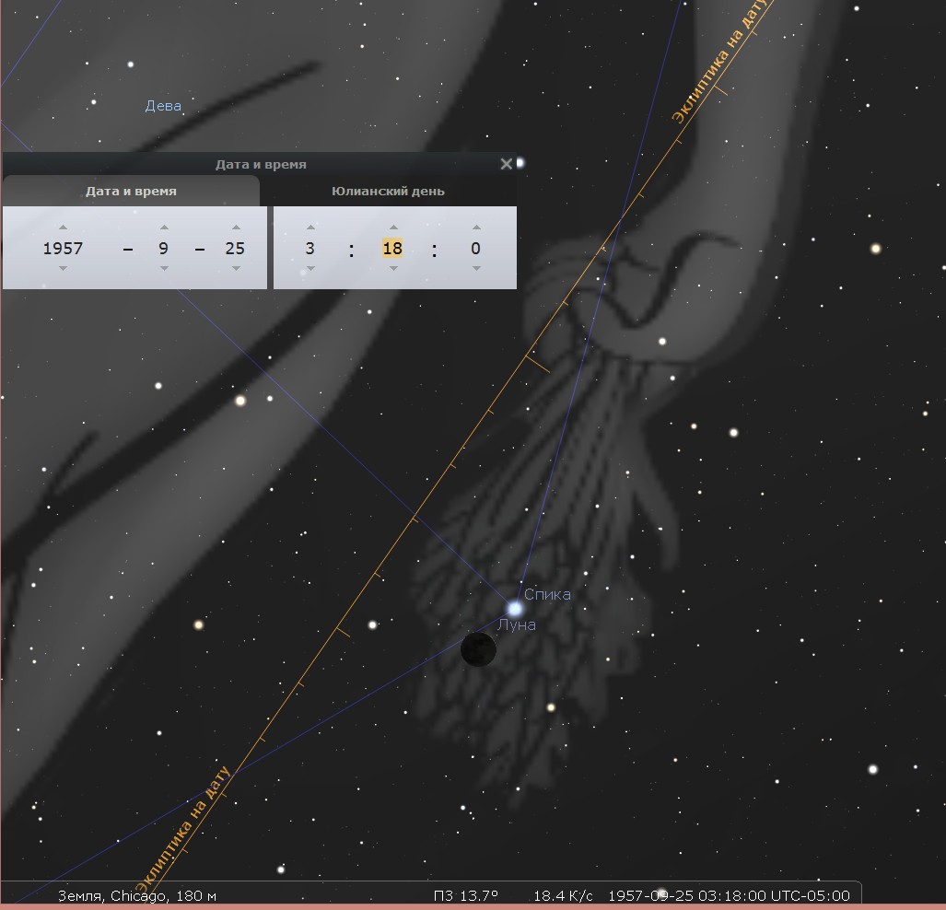This screenshot has width=946, height=910.
Task: Increase the year value 1957
Action: point(63,227)
